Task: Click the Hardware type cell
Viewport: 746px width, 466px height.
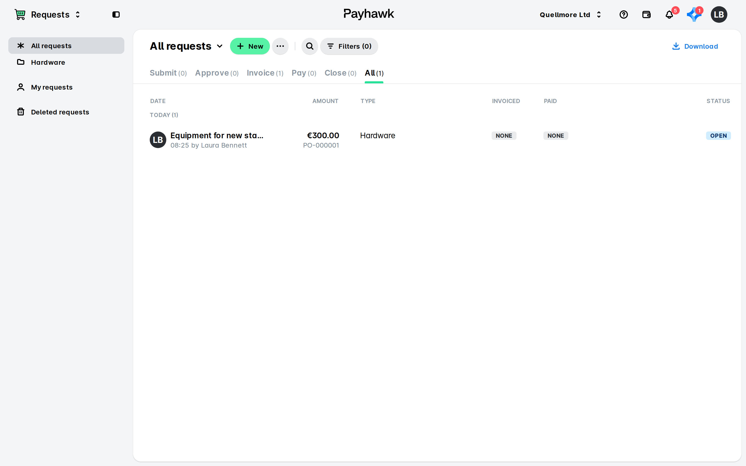Action: pos(378,136)
